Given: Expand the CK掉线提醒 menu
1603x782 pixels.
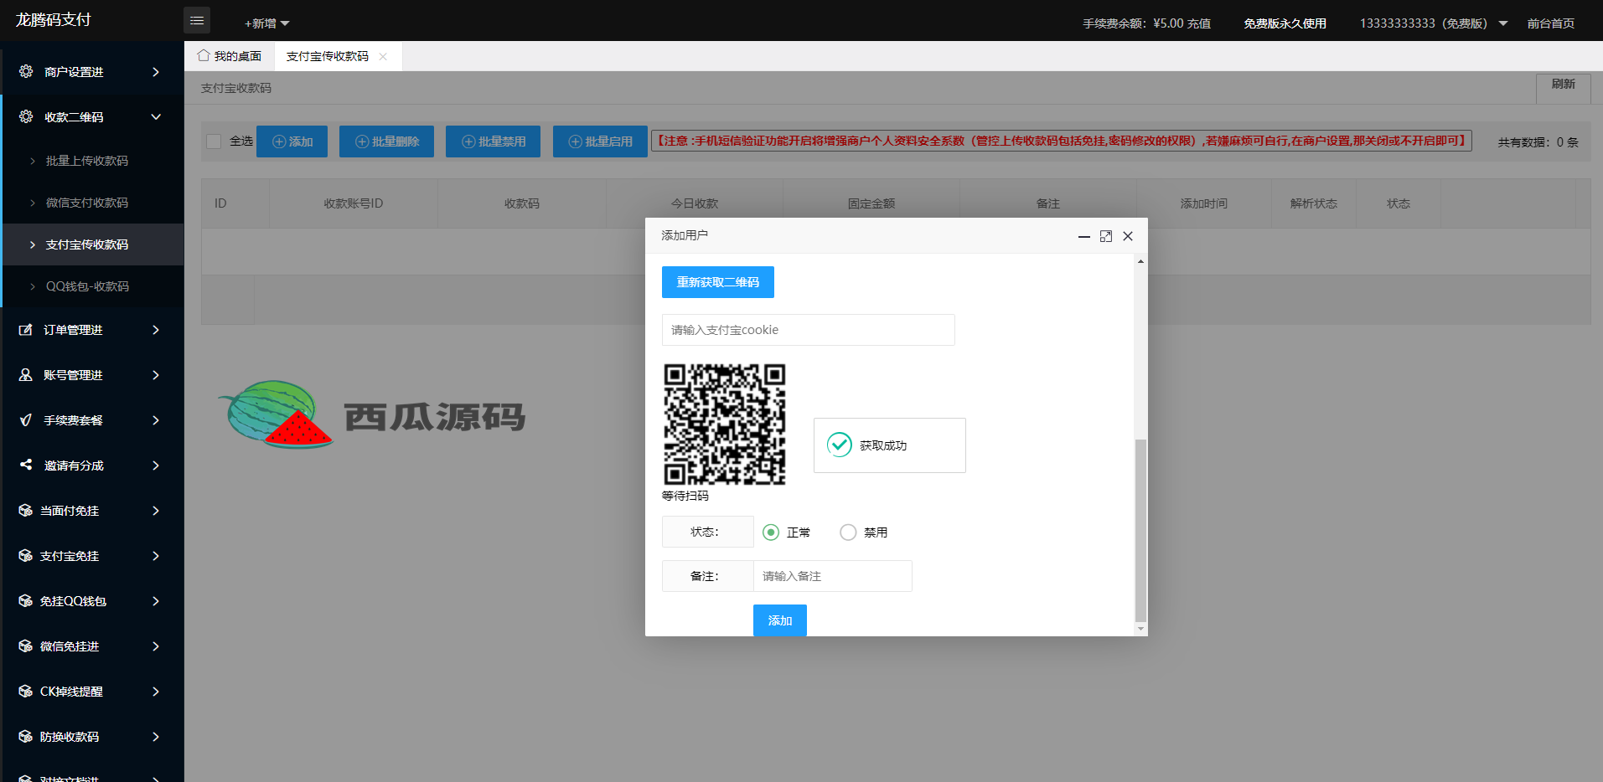Looking at the screenshot, I should (156, 692).
